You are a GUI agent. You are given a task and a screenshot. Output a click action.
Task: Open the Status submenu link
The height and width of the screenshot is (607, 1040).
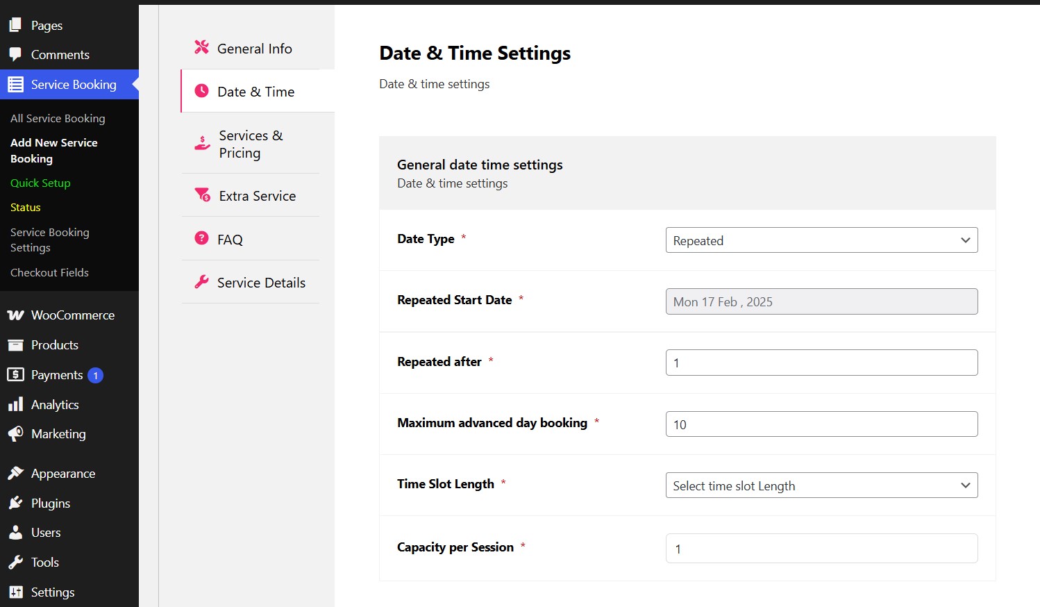[26, 208]
